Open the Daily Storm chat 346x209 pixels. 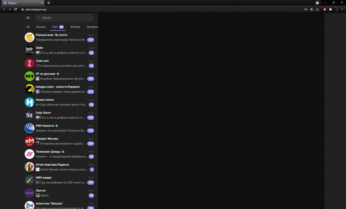tap(60, 115)
